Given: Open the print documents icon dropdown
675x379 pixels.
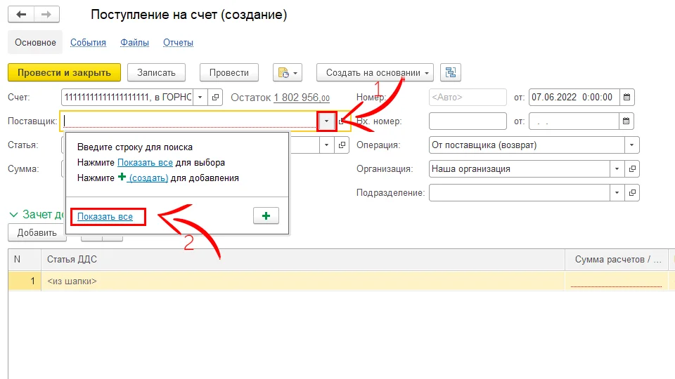Looking at the screenshot, I should click(288, 72).
